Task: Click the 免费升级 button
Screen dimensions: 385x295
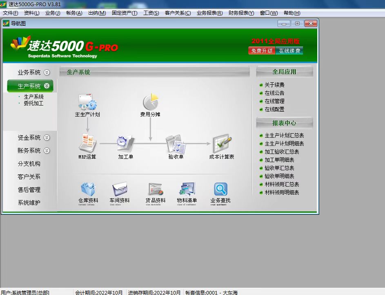Action: [x=262, y=51]
